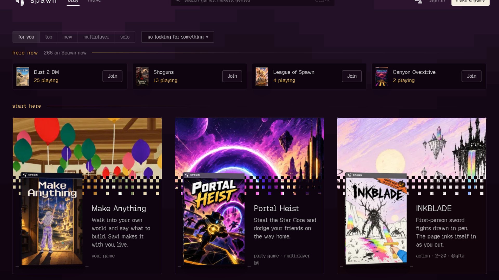Click the friends icon beside sign in
The image size is (499, 280).
[419, 1]
